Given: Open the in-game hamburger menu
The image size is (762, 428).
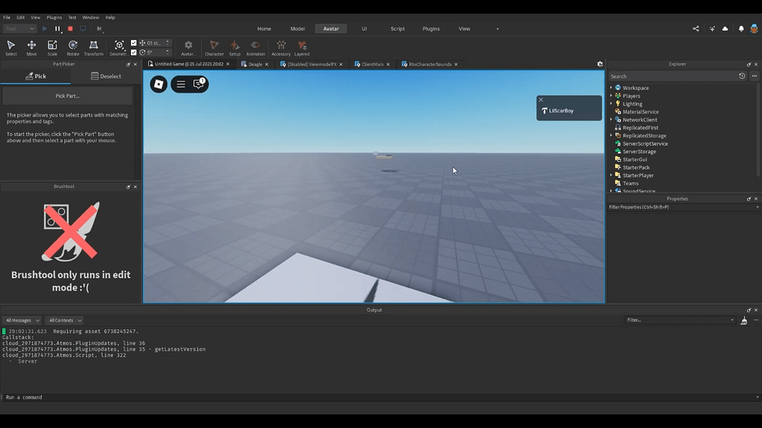Looking at the screenshot, I should click(181, 84).
